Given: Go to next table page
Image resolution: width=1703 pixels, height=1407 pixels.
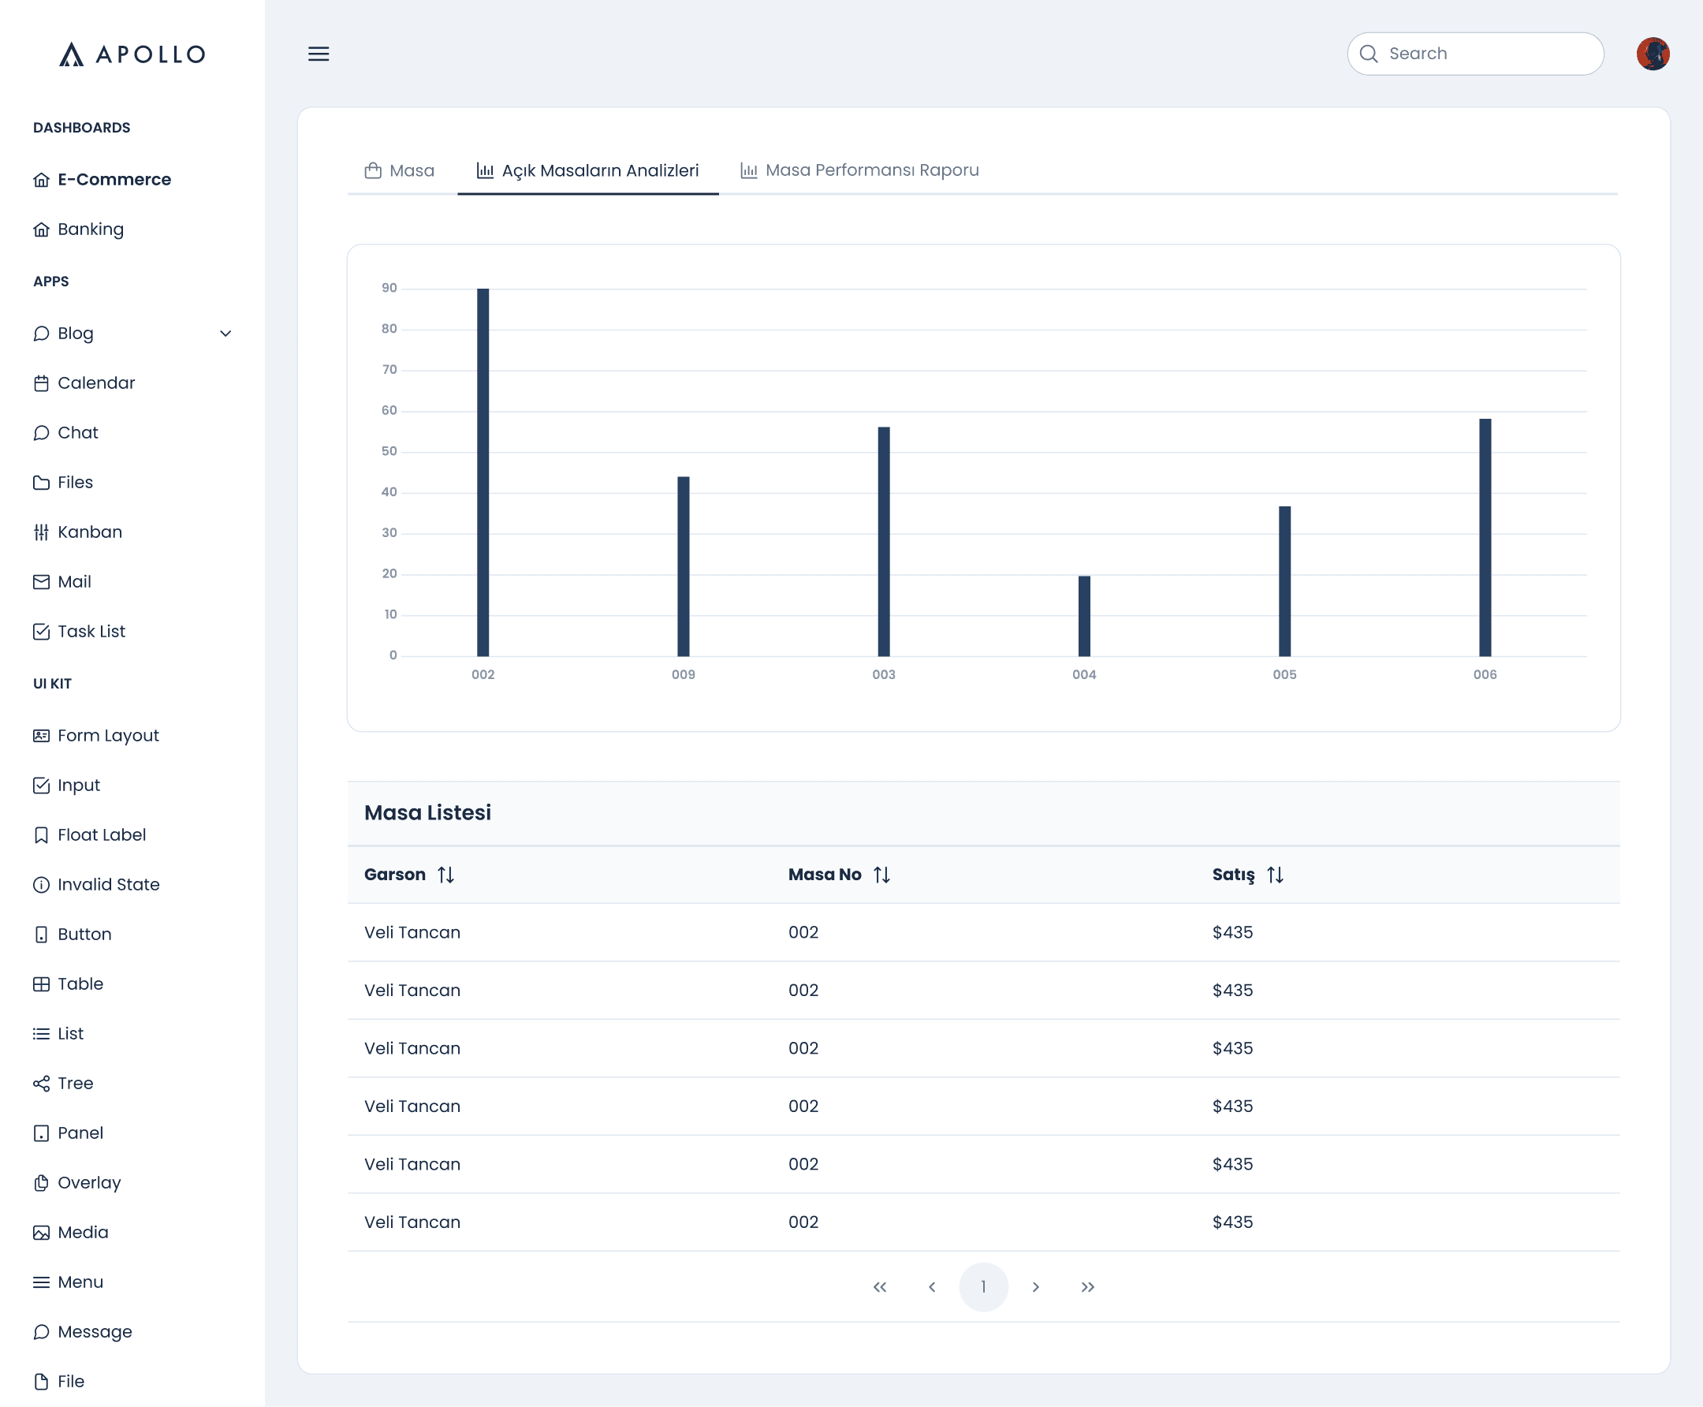Looking at the screenshot, I should pos(1035,1287).
